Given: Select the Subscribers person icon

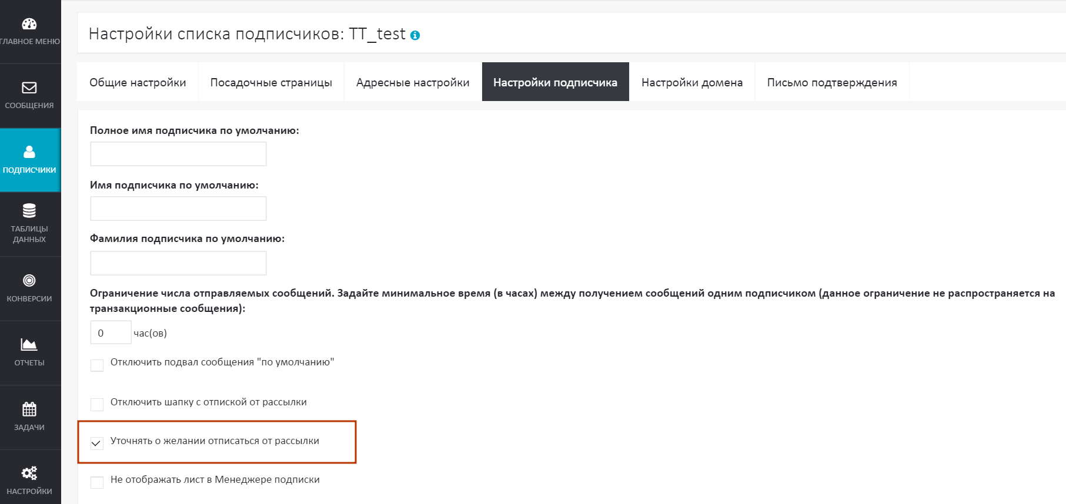Looking at the screenshot, I should click(x=29, y=152).
